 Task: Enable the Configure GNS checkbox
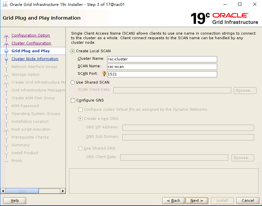73,101
